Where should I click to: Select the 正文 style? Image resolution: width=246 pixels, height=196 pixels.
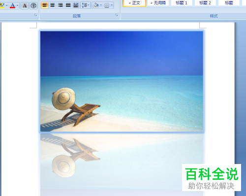point(134,3)
